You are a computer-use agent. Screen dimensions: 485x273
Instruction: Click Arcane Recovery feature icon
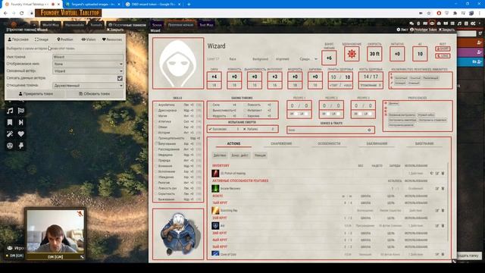tap(215, 188)
